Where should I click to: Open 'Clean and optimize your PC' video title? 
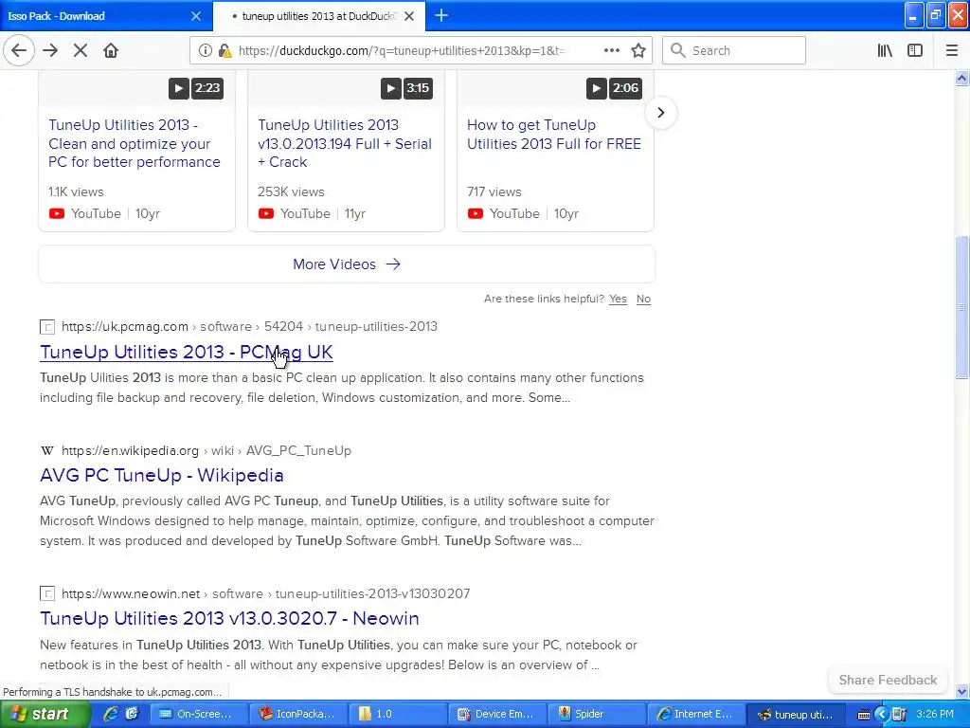pyautogui.click(x=135, y=143)
